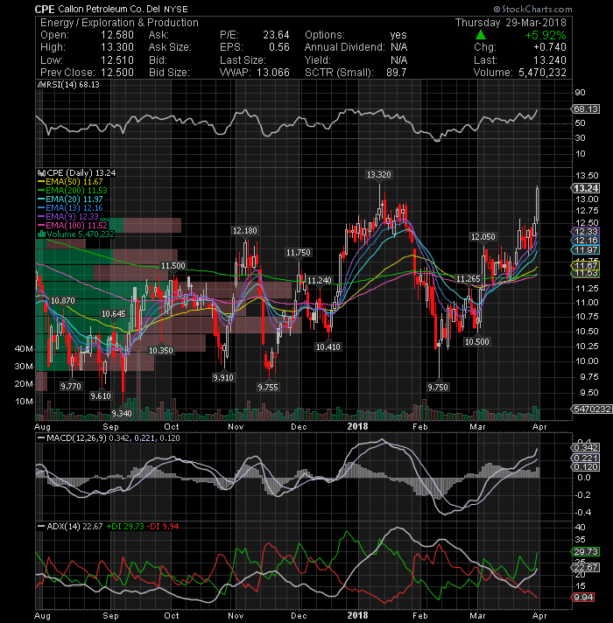The height and width of the screenshot is (623, 613).
Task: Click the 0.342 MACD tag on right axis
Action: tap(586, 448)
